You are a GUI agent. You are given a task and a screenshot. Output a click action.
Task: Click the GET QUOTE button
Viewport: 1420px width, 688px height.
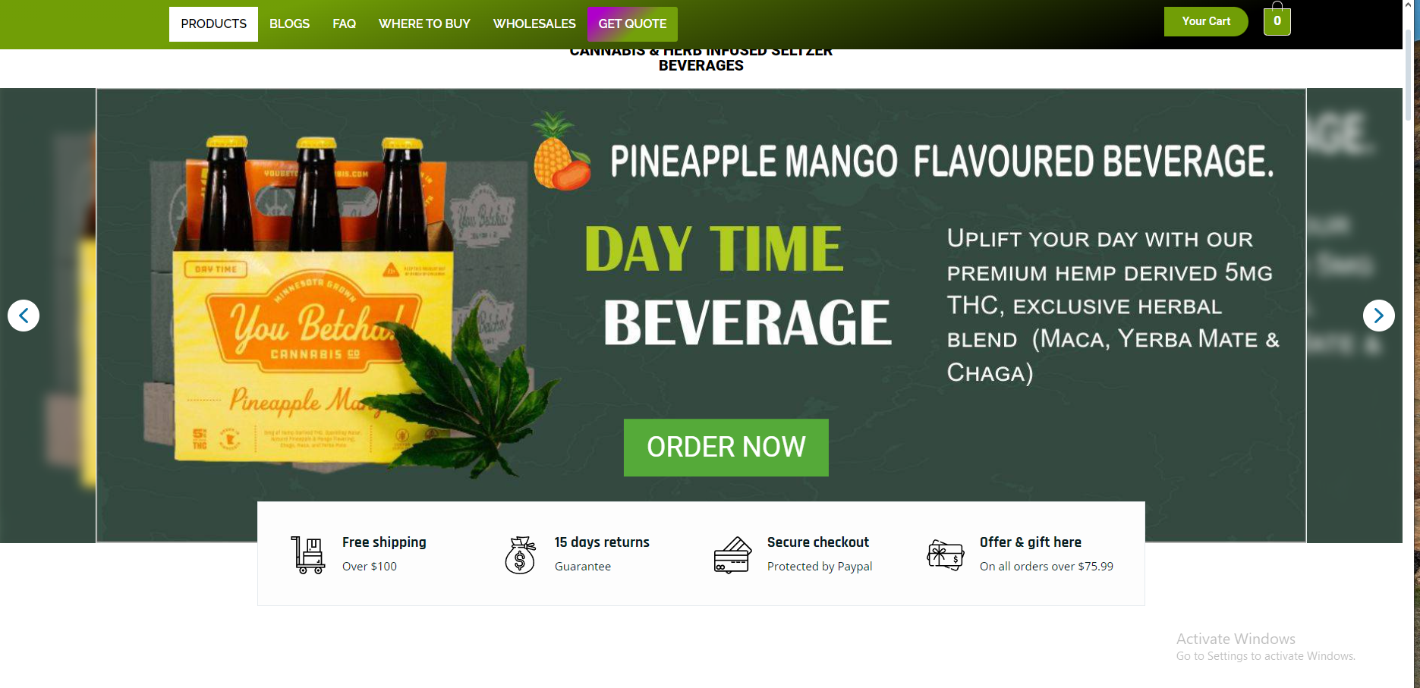click(x=632, y=24)
